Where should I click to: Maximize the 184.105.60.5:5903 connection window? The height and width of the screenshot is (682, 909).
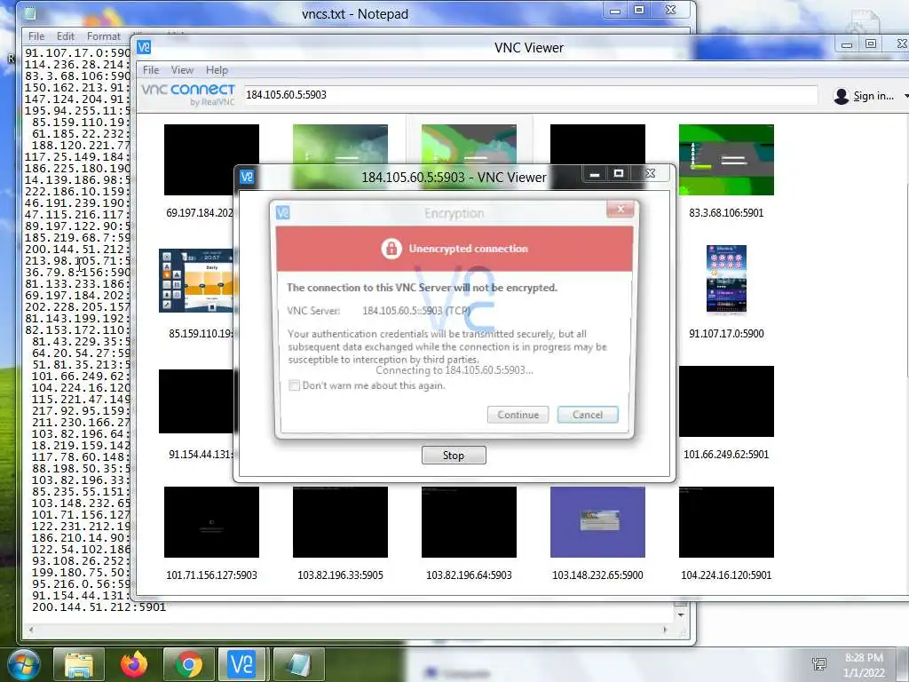(x=619, y=173)
